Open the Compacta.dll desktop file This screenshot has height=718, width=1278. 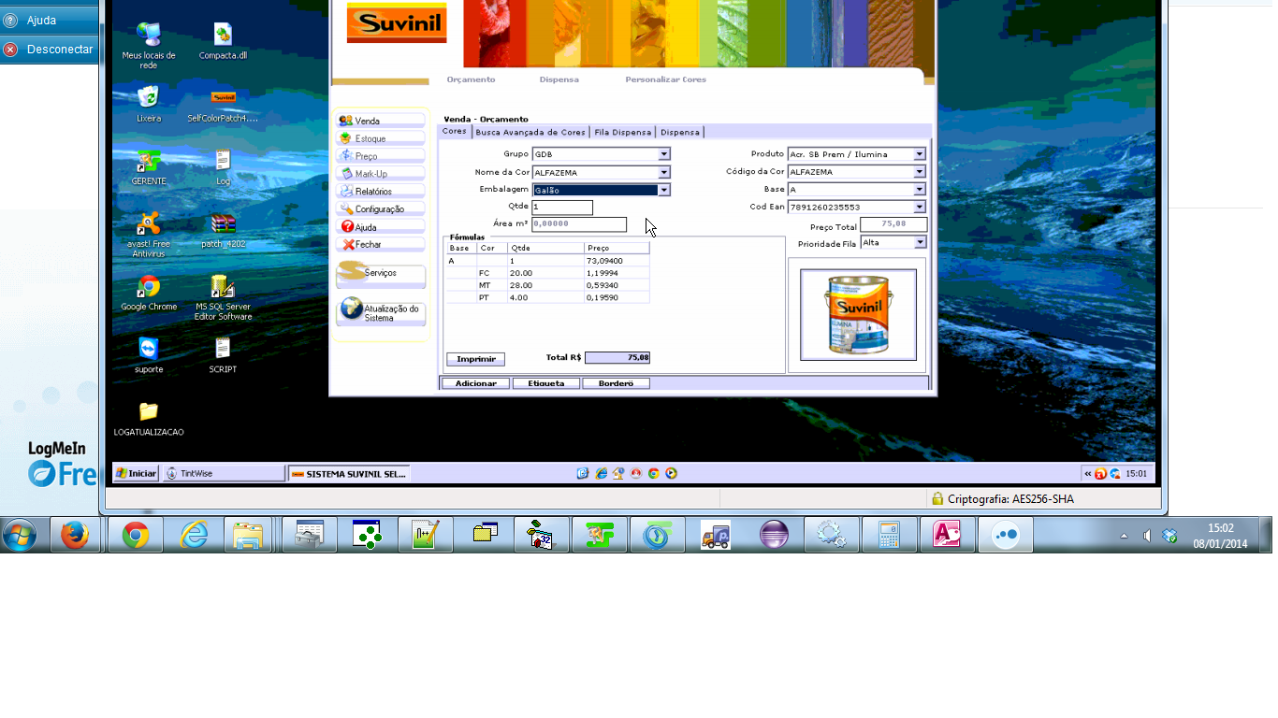[x=223, y=42]
